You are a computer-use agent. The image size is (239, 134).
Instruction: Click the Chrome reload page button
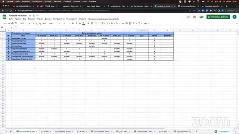[x=11, y=11]
